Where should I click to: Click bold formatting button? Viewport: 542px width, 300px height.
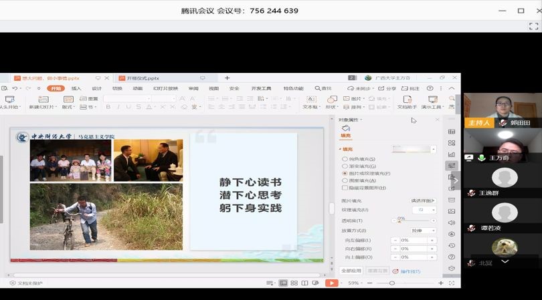coord(108,107)
